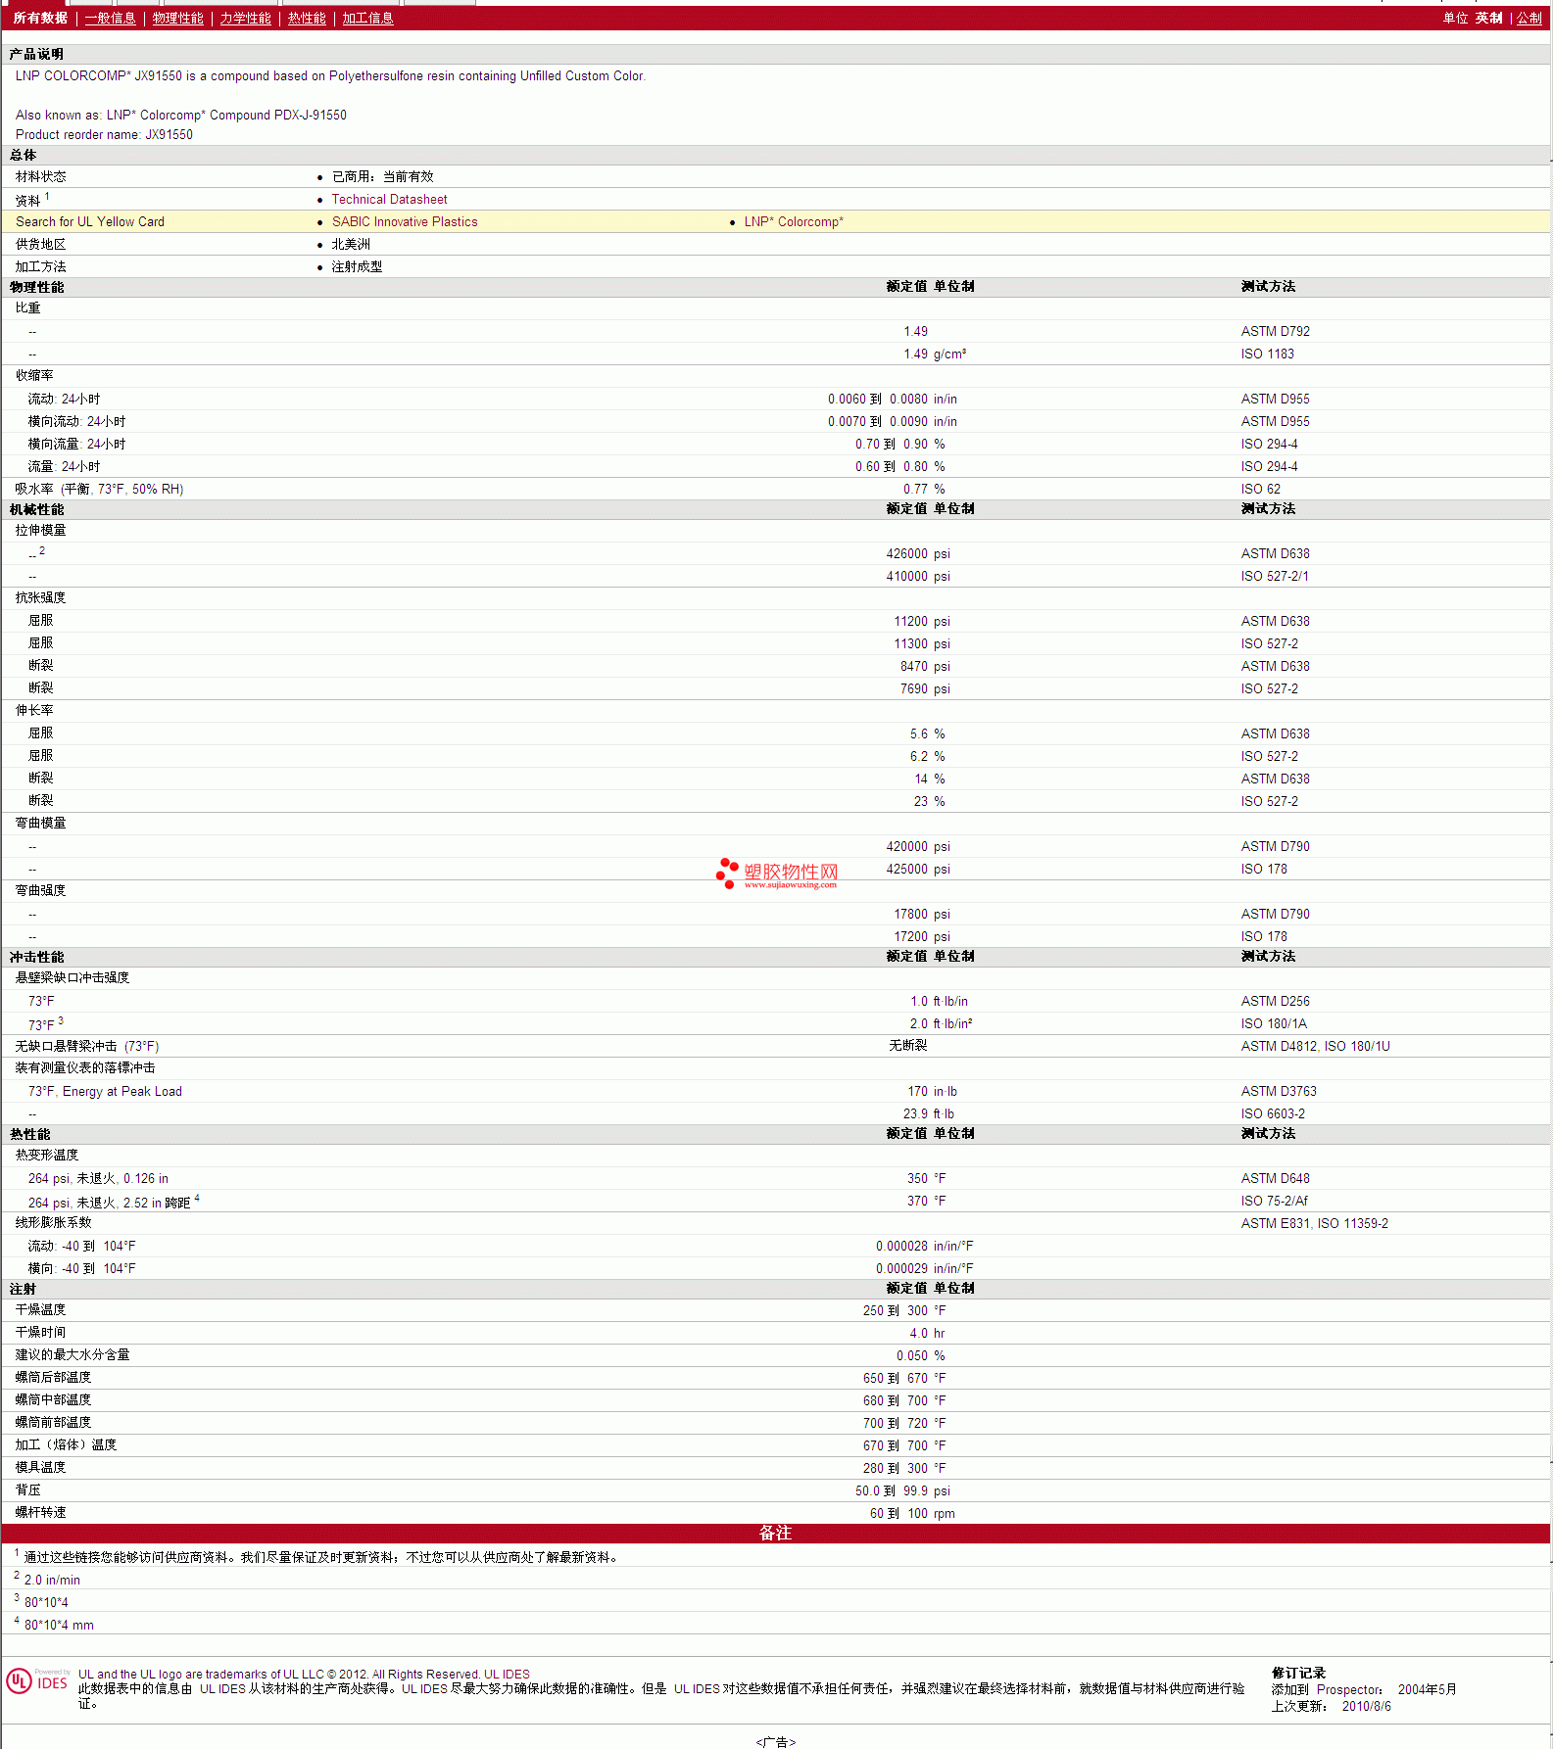Click the 0.000028 in/in/°F value

coord(924,1246)
